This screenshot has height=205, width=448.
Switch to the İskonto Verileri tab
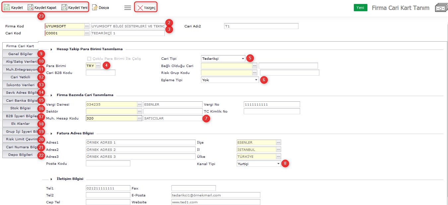coord(20,85)
